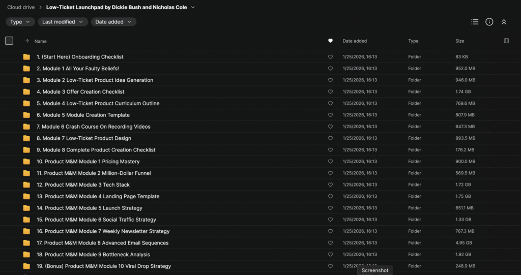Tick the select-all checkbox in header
This screenshot has width=521, height=275.
point(9,41)
